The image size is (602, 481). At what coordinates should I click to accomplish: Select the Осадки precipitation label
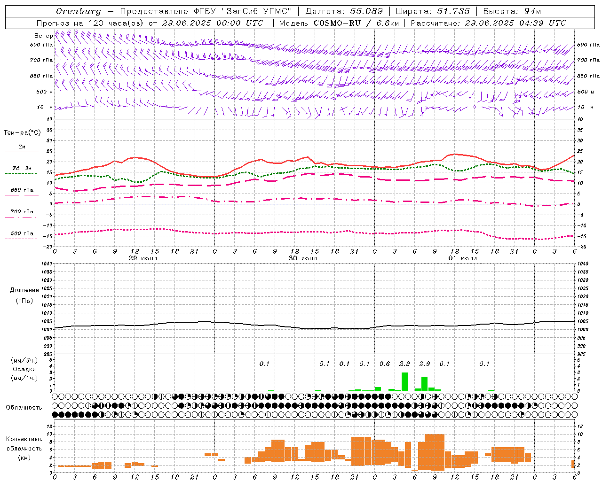click(x=24, y=369)
